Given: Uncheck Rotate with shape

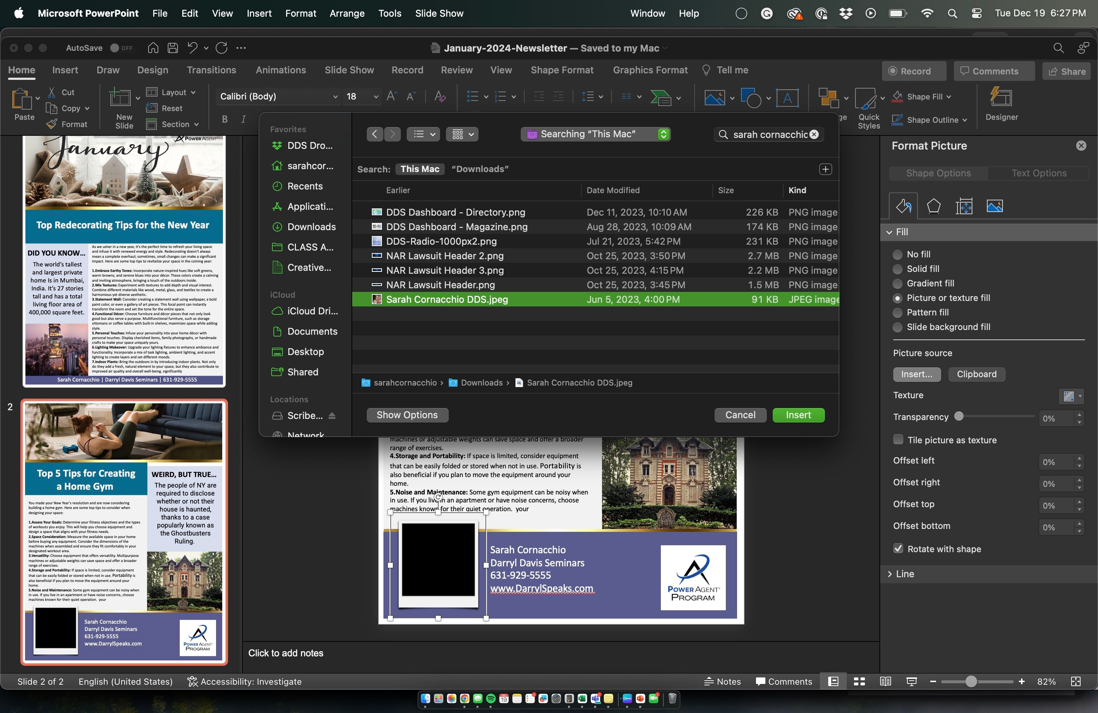Looking at the screenshot, I should 898,548.
